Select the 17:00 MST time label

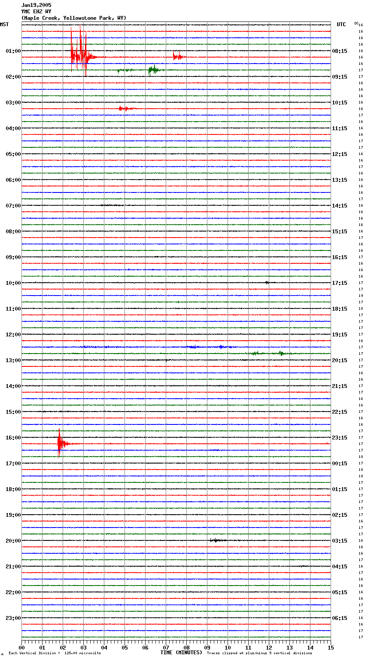(x=13, y=464)
